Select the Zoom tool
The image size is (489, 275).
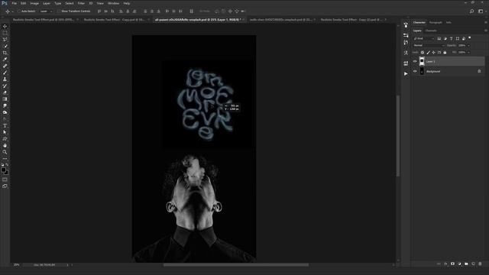(5, 152)
